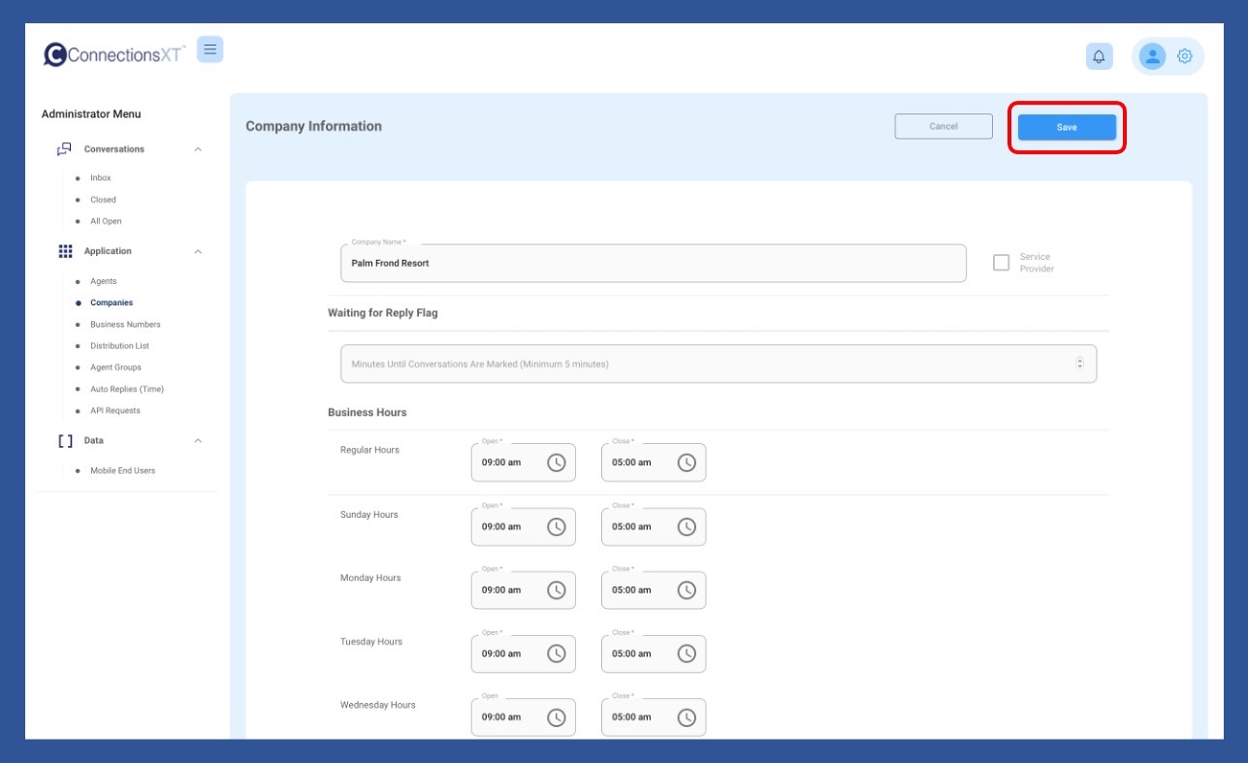Click the clock icon for Wednesday Hours Open
The width and height of the screenshot is (1248, 763).
tap(557, 717)
